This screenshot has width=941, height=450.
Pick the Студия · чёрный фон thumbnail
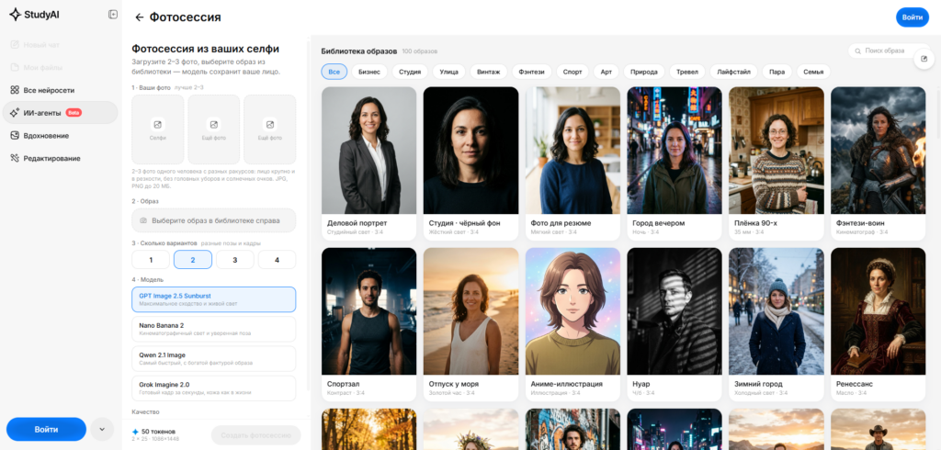pos(471,151)
